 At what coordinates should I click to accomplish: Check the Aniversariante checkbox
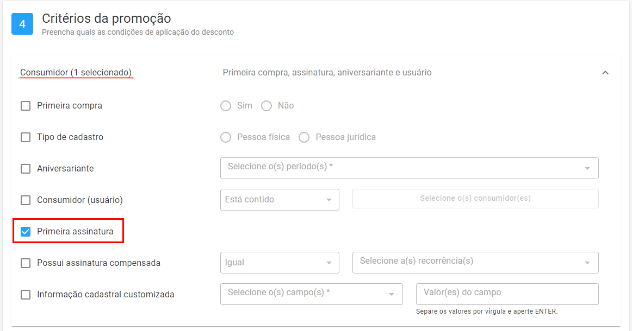point(26,169)
